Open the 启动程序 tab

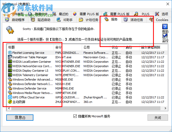tap(15, 20)
